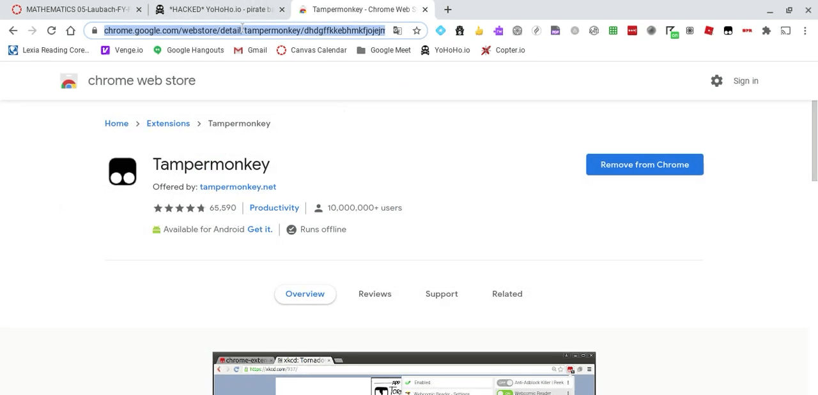
Task: Click the green grid extension icon
Action: 613,31
